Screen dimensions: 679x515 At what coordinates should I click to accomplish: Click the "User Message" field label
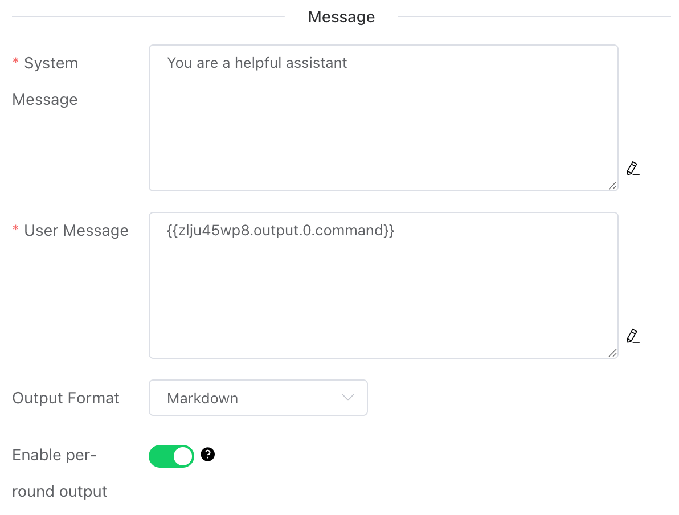(x=76, y=231)
